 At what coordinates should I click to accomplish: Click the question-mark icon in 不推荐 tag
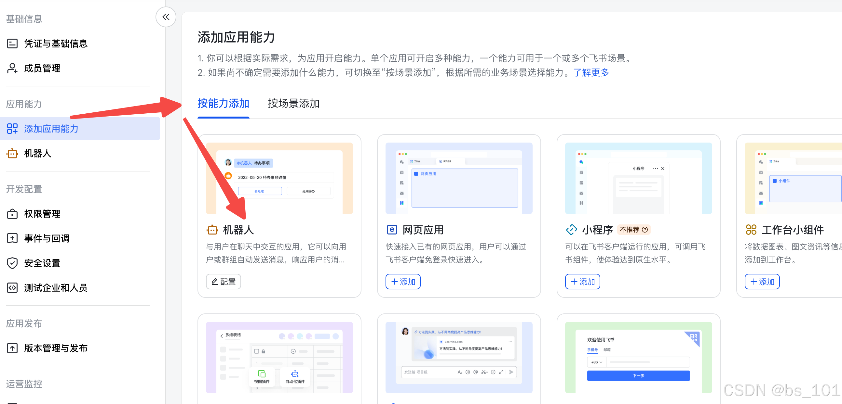click(645, 230)
